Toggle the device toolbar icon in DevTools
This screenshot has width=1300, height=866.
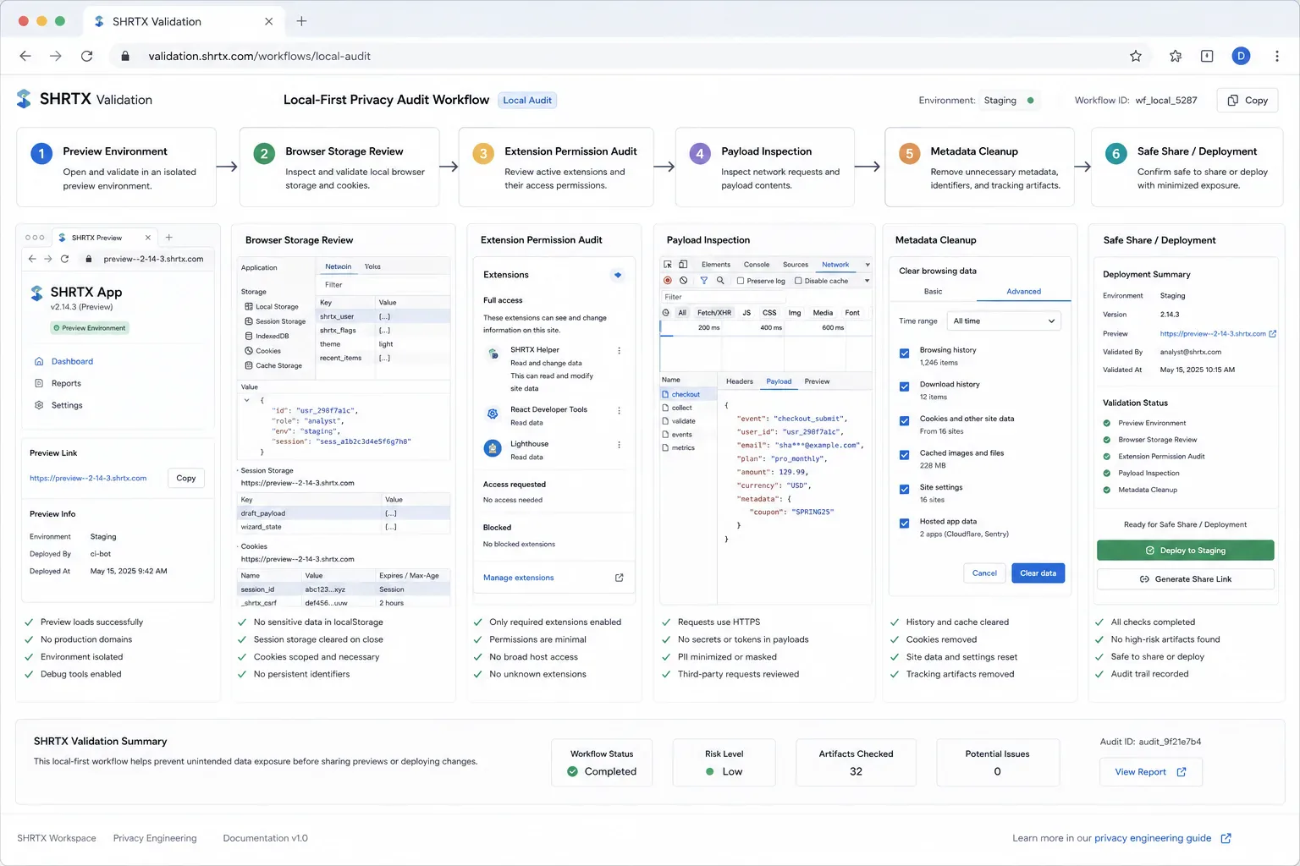click(x=683, y=265)
